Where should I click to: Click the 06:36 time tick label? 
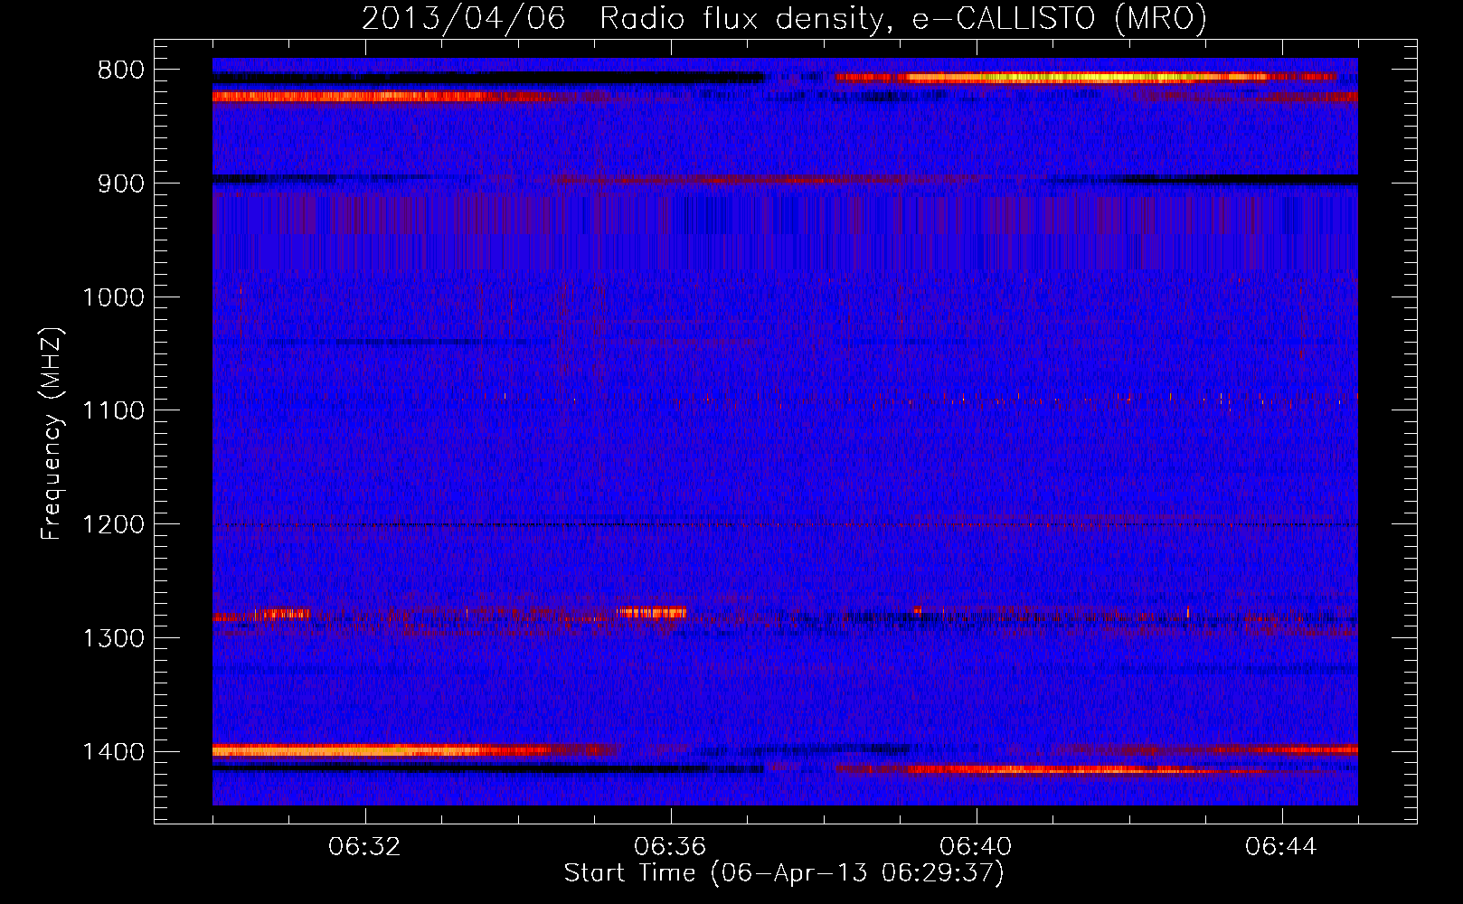[670, 847]
